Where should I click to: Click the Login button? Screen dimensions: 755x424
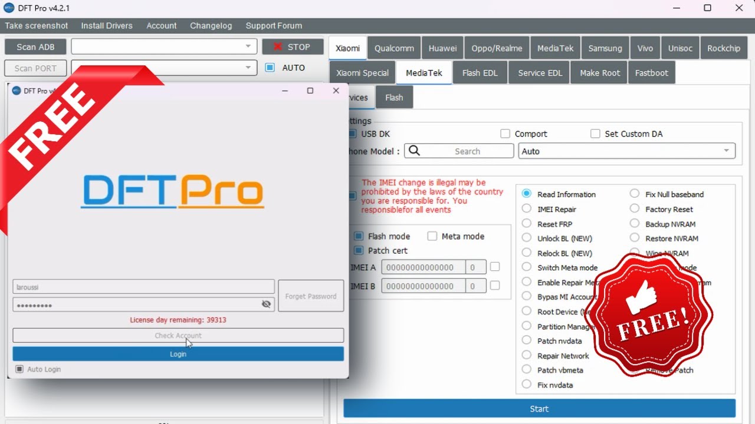[x=178, y=354]
